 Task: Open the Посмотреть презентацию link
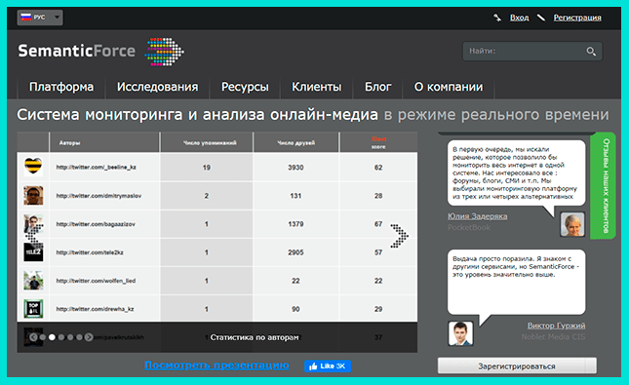pyautogui.click(x=216, y=366)
